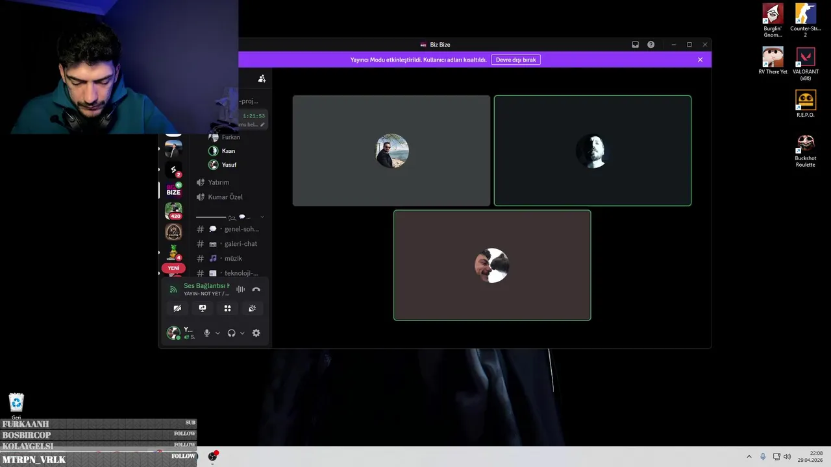The width and height of the screenshot is (831, 467).
Task: Launch the Counter-Strike 2 desktop shortcut
Action: [806, 20]
